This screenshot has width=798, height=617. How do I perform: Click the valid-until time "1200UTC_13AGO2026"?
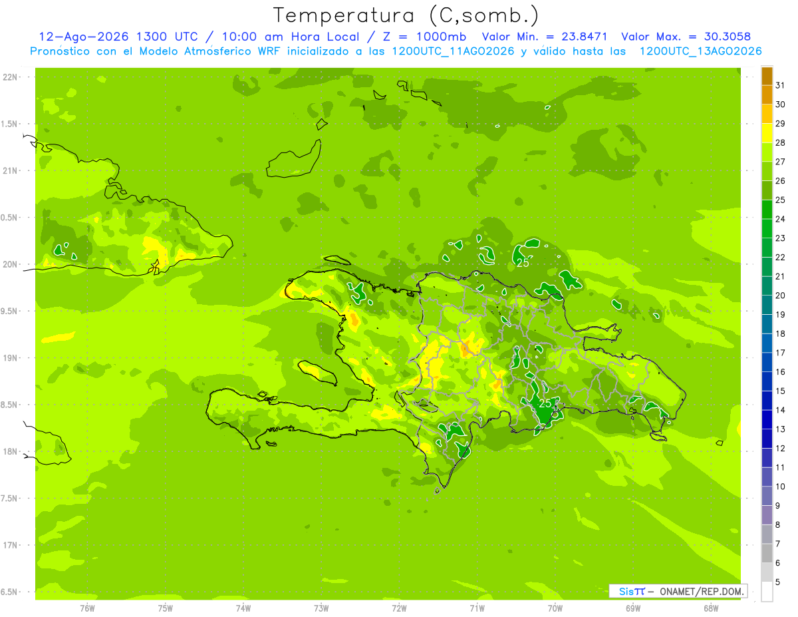(700, 51)
